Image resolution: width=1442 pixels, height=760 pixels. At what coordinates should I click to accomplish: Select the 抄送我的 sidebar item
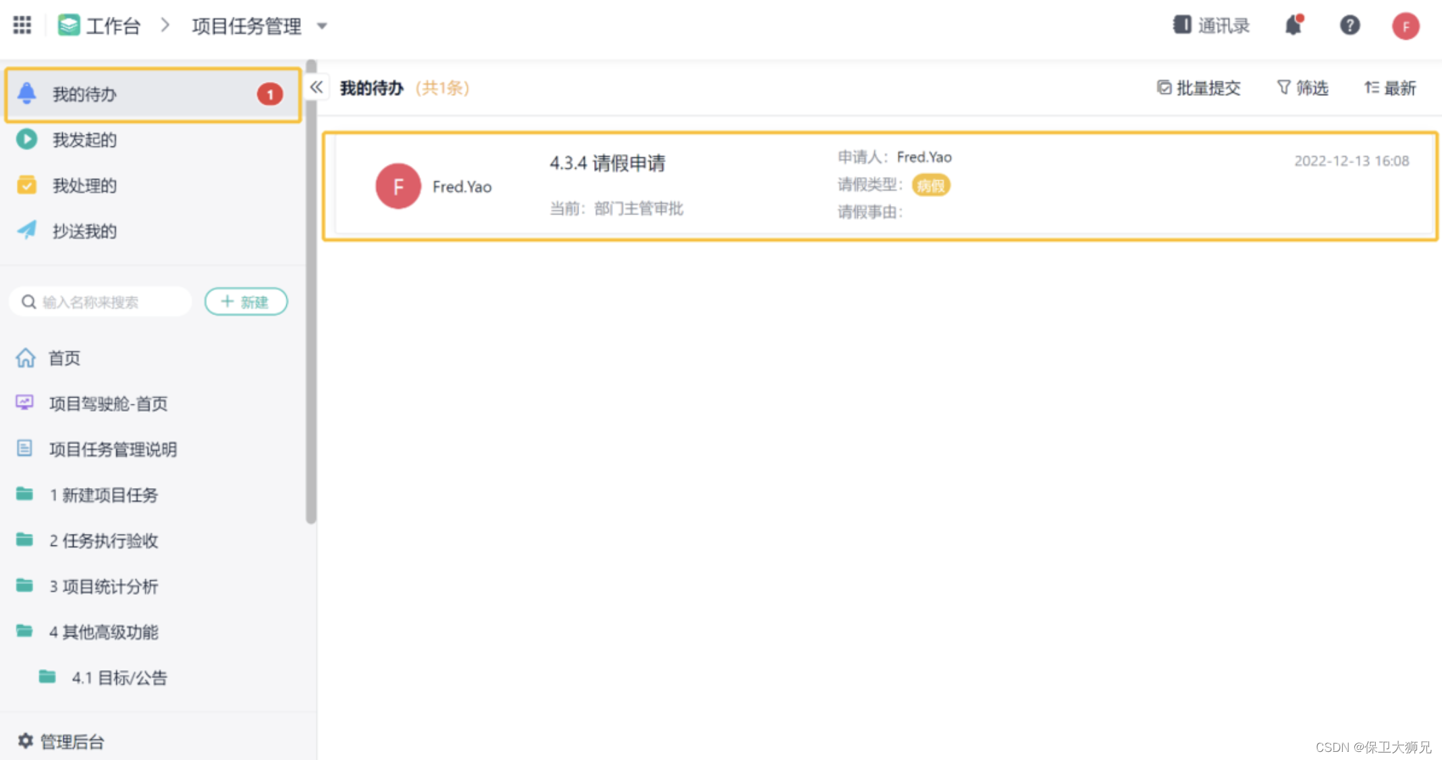[84, 230]
